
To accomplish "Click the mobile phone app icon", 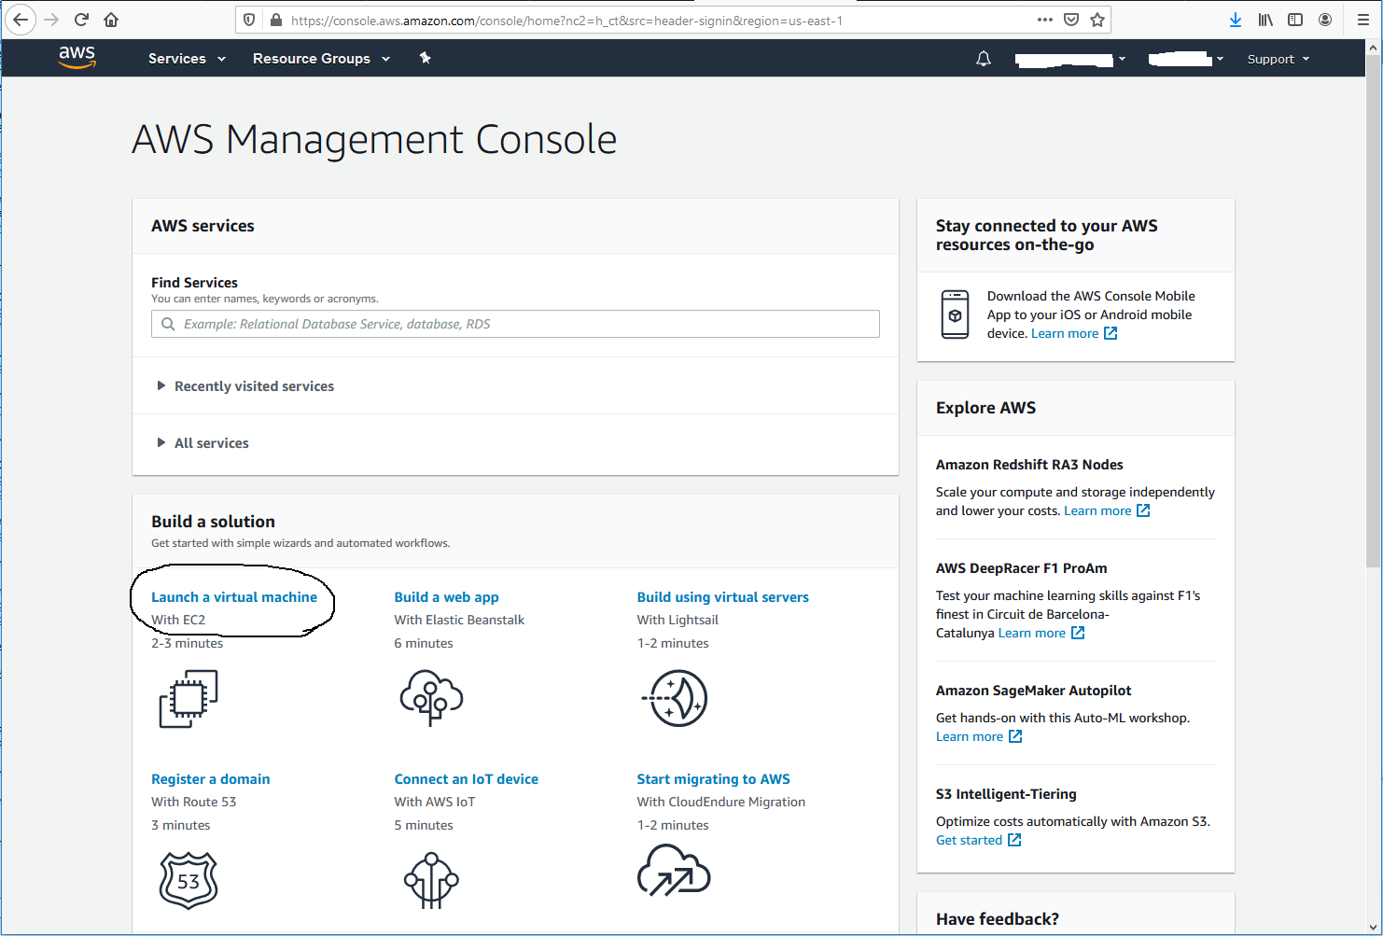I will coord(955,314).
